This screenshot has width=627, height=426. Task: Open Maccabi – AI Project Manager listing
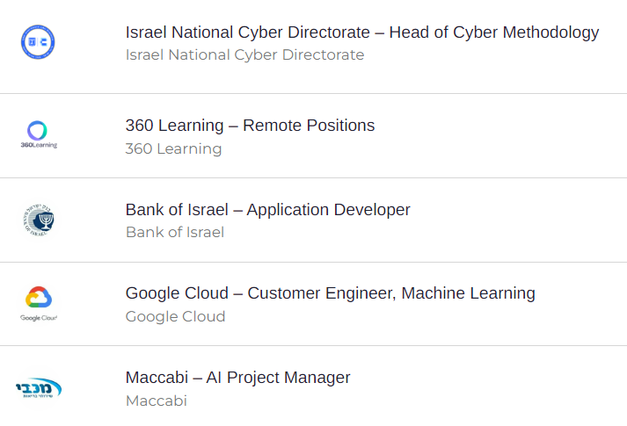click(x=238, y=378)
